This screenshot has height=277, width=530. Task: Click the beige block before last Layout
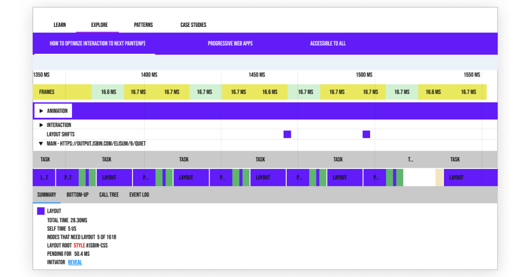coord(439,177)
